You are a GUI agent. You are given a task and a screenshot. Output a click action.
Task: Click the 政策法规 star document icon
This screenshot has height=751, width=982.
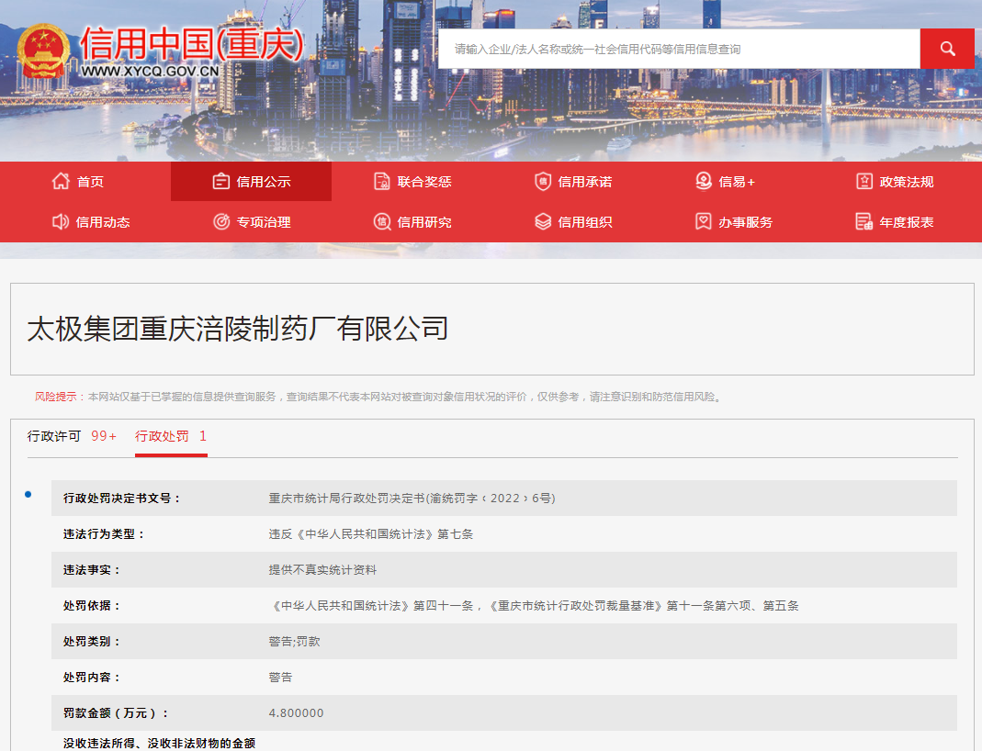point(864,182)
